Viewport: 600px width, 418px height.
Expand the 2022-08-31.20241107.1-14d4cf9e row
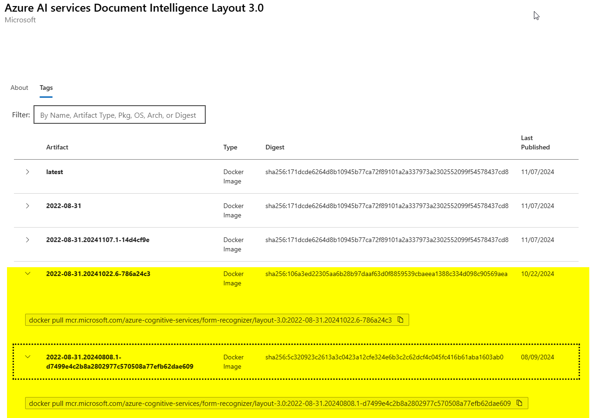pos(27,240)
